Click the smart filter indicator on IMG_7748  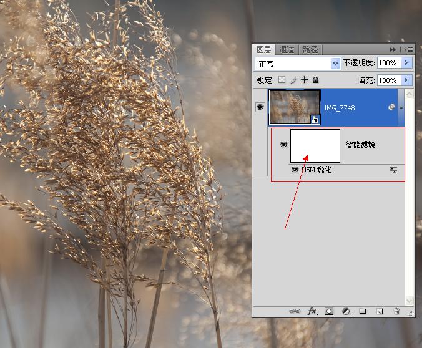[x=391, y=107]
